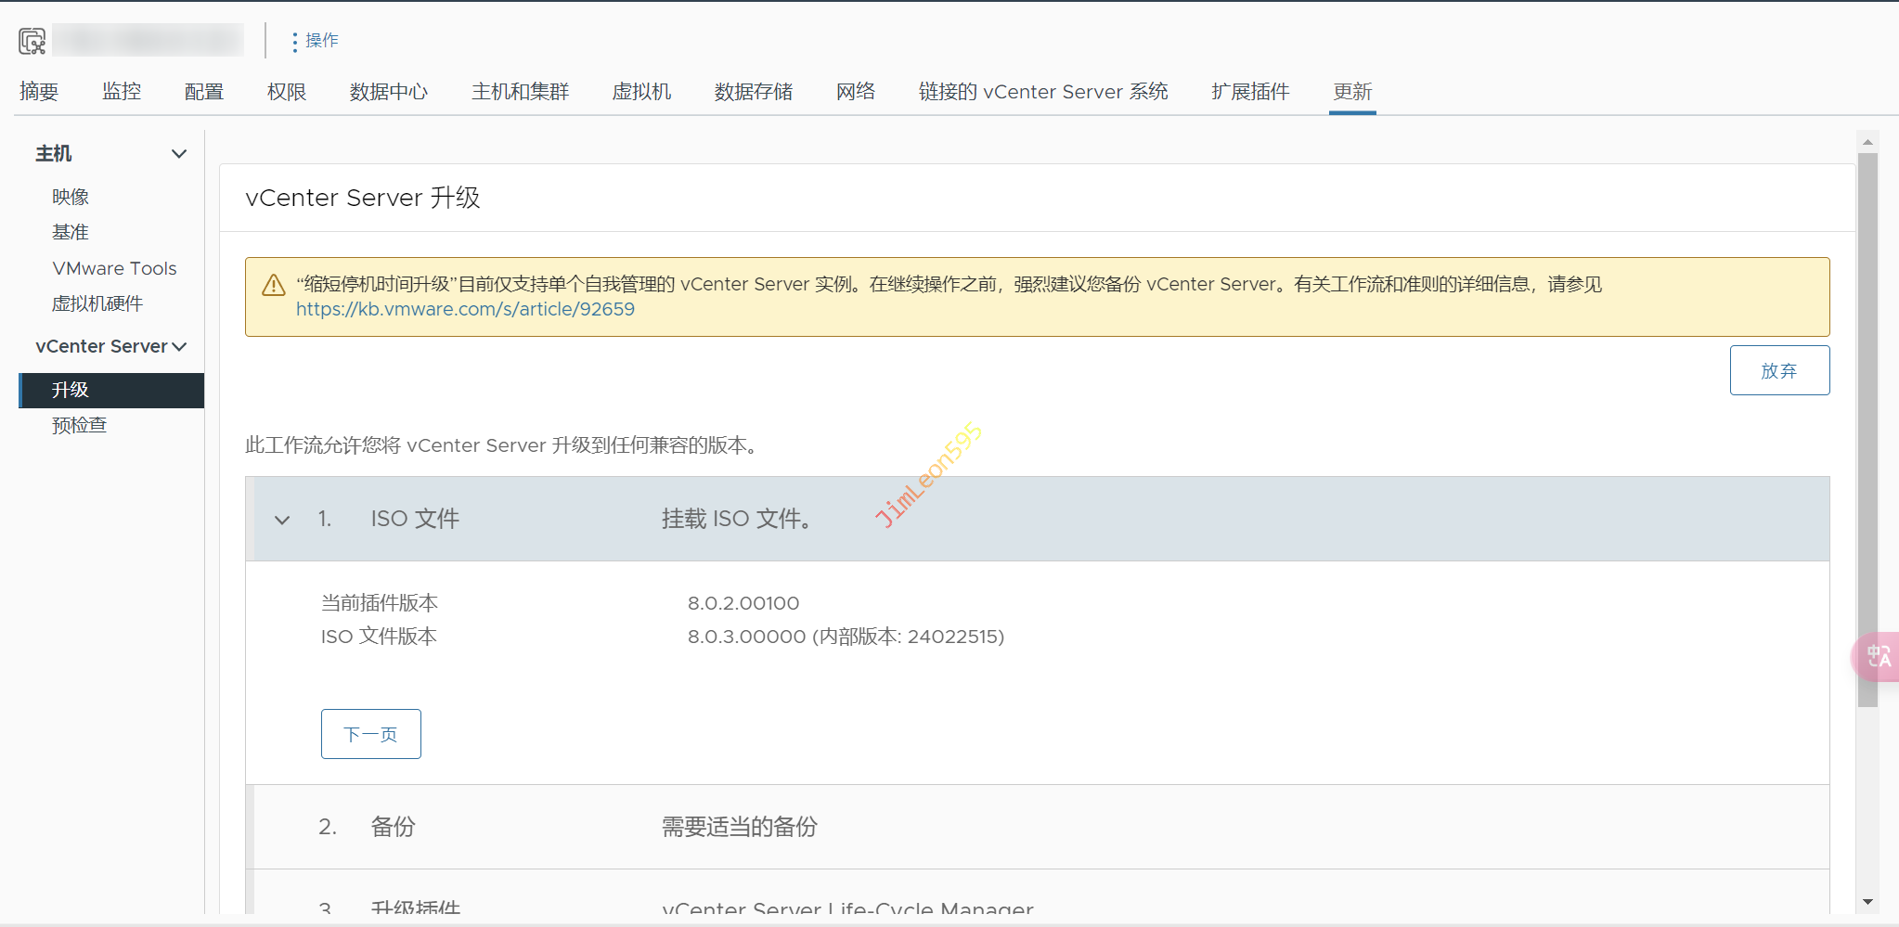Click the scrollbar down arrow

(x=1867, y=901)
